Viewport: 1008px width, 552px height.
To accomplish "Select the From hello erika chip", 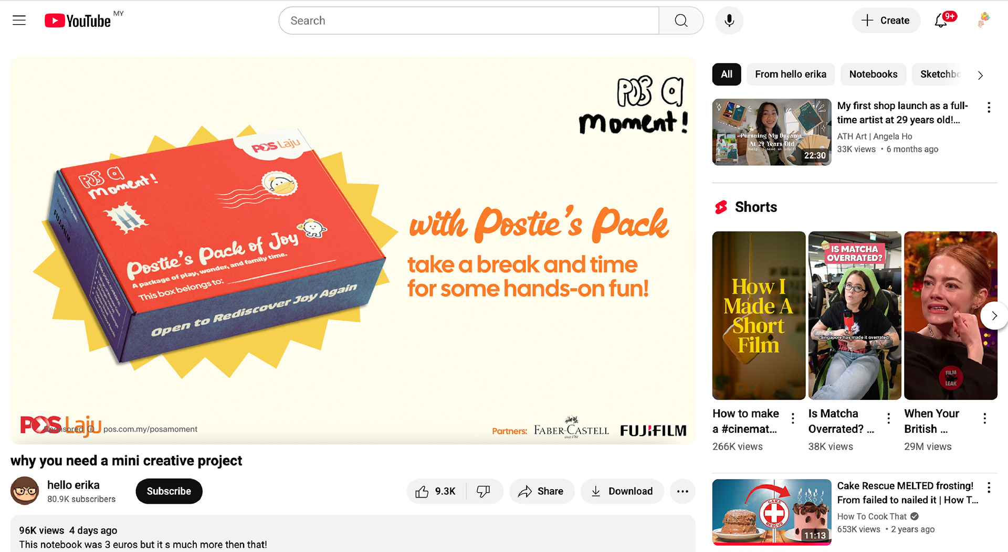I will (790, 75).
